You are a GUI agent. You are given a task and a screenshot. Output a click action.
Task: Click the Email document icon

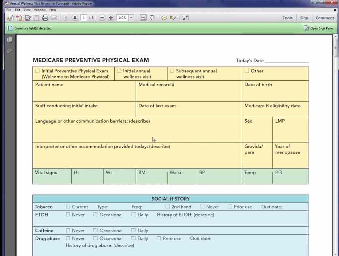54,17
